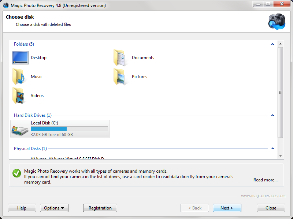Select the Local Disk (C:) drive icon
Image resolution: width=293 pixels, height=219 pixels.
(x=20, y=129)
